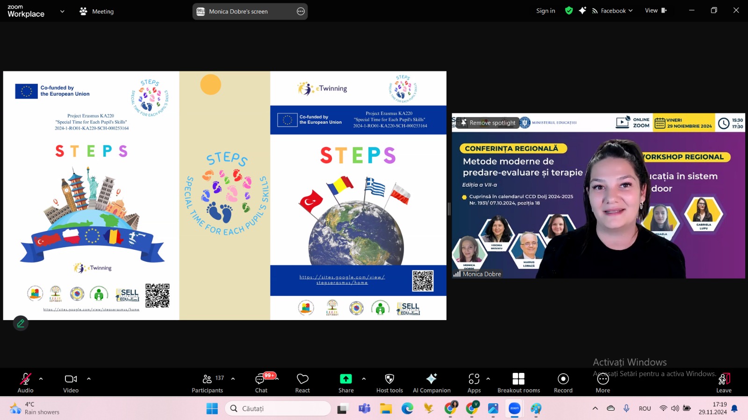Click Remove spotlight on the video
The width and height of the screenshot is (748, 420).
click(488, 123)
